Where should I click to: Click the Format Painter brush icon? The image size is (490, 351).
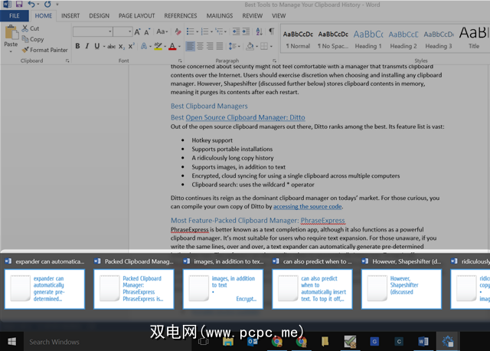(25, 50)
